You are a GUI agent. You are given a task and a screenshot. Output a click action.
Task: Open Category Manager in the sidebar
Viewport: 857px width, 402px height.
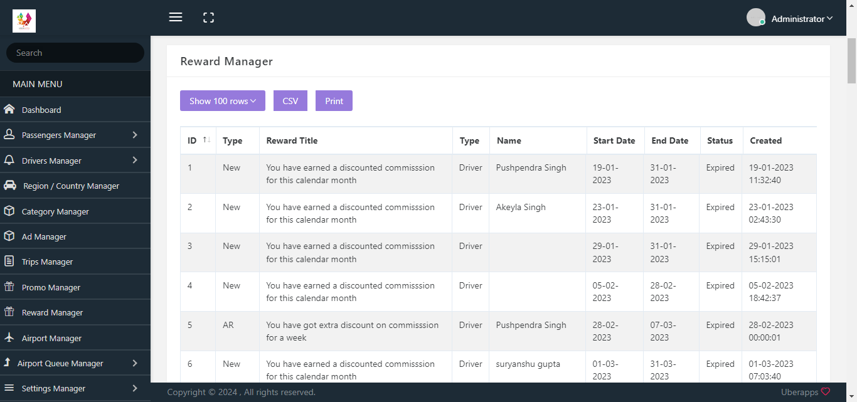tap(55, 211)
